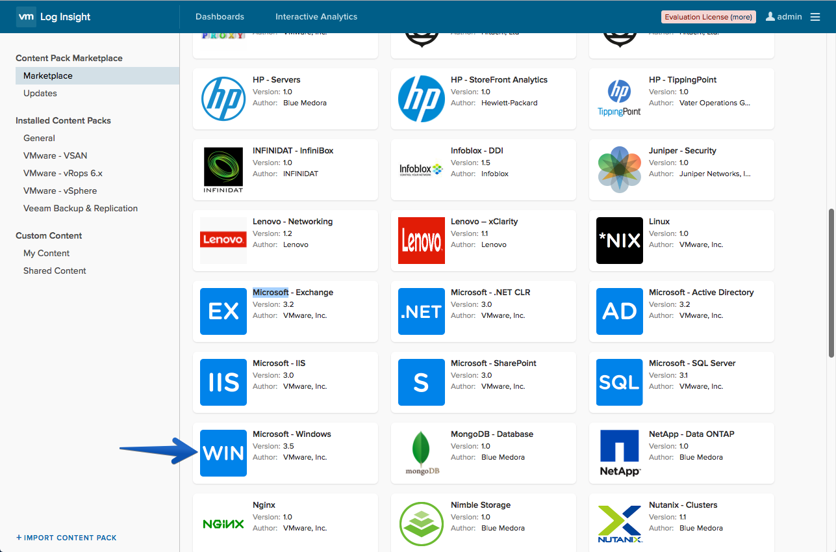
Task: Click the HP - StoreFront Analytics title
Action: point(499,80)
